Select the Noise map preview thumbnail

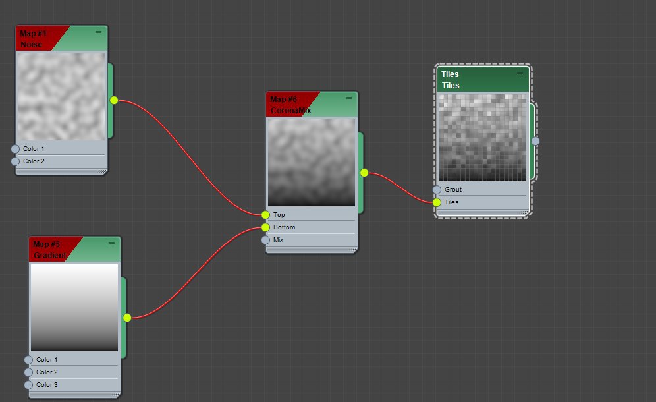pos(61,96)
